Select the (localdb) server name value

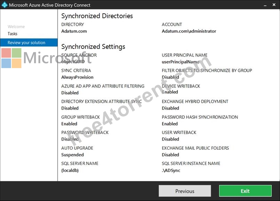pyautogui.click(x=70, y=171)
